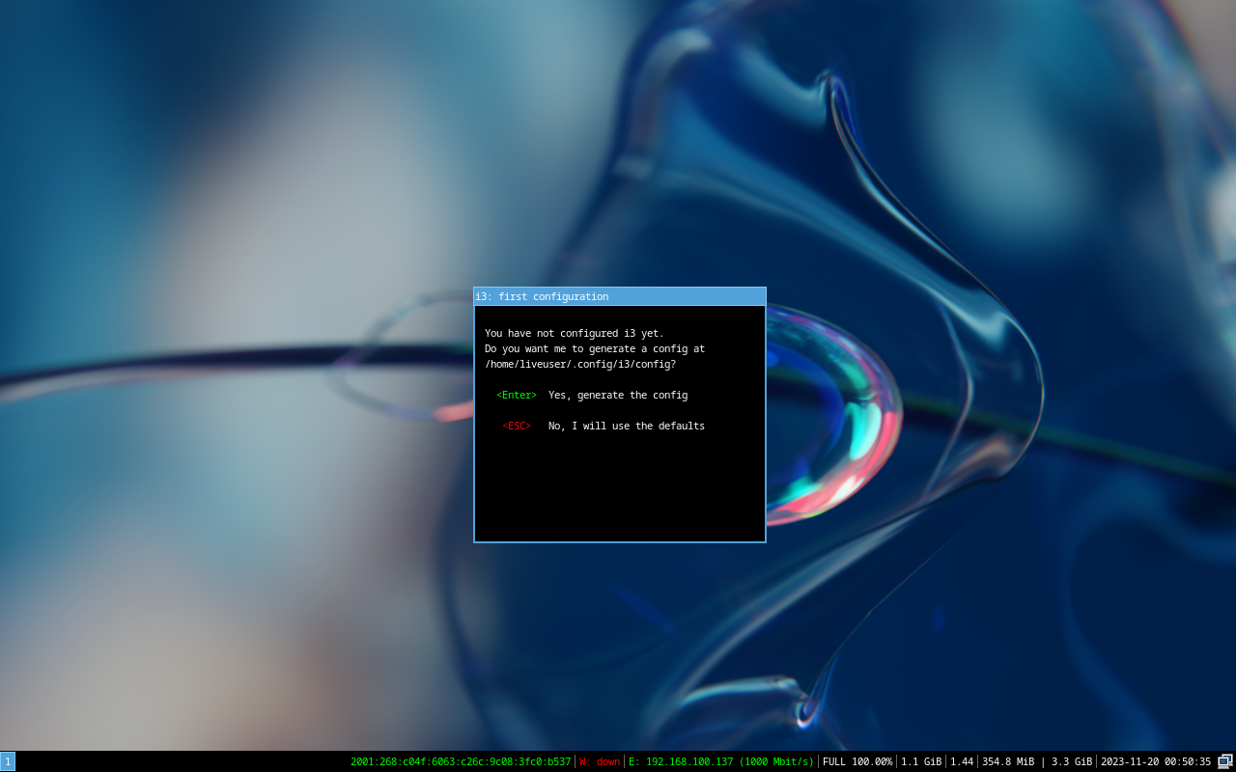
Task: Click the date and time 2023-11-20 00:50:35
Action: (1156, 761)
